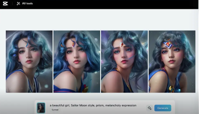Click the CapCut logo icon

tap(5, 4)
